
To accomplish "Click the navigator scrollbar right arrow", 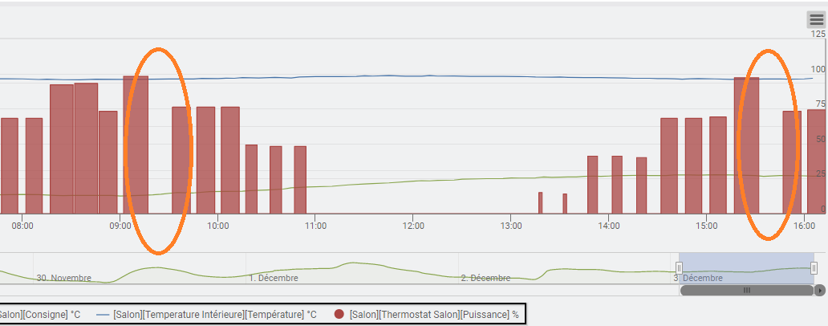I will coord(819,290).
